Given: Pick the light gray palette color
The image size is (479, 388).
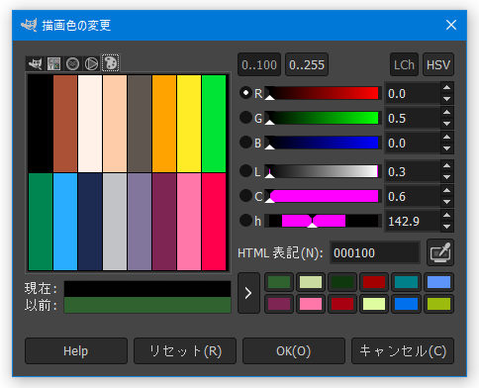Looking at the screenshot, I should (x=115, y=222).
